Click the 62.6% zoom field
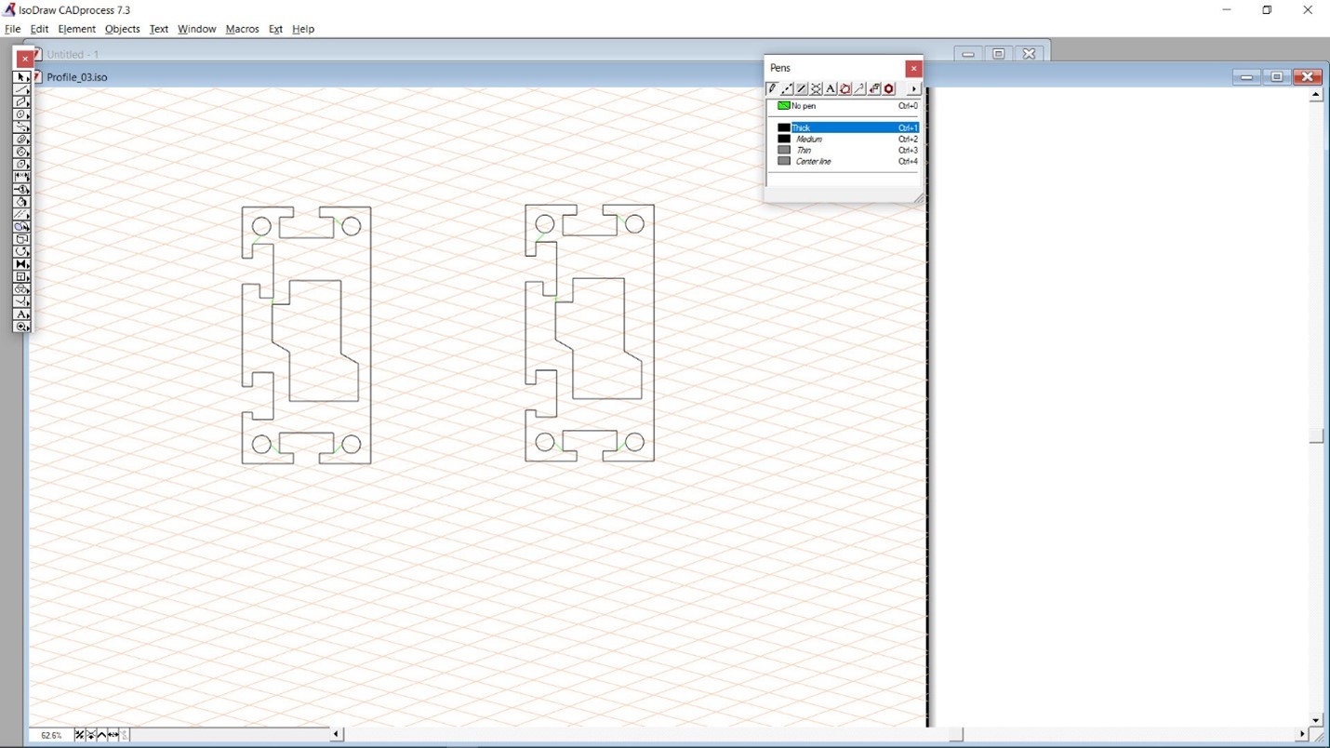 tap(51, 735)
